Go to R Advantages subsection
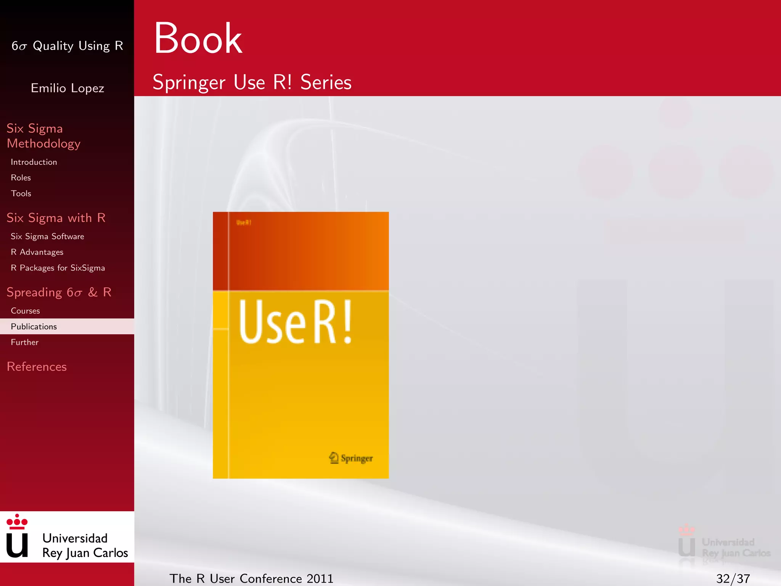 (x=37, y=252)
